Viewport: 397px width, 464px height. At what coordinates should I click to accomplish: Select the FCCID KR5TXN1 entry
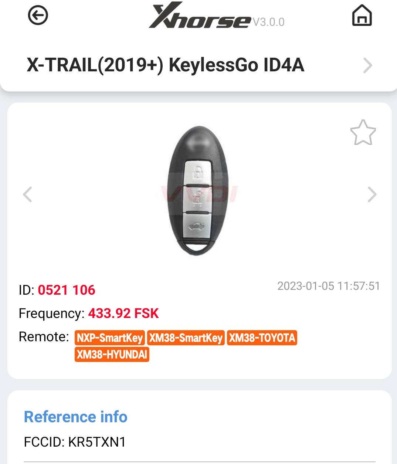click(x=75, y=442)
